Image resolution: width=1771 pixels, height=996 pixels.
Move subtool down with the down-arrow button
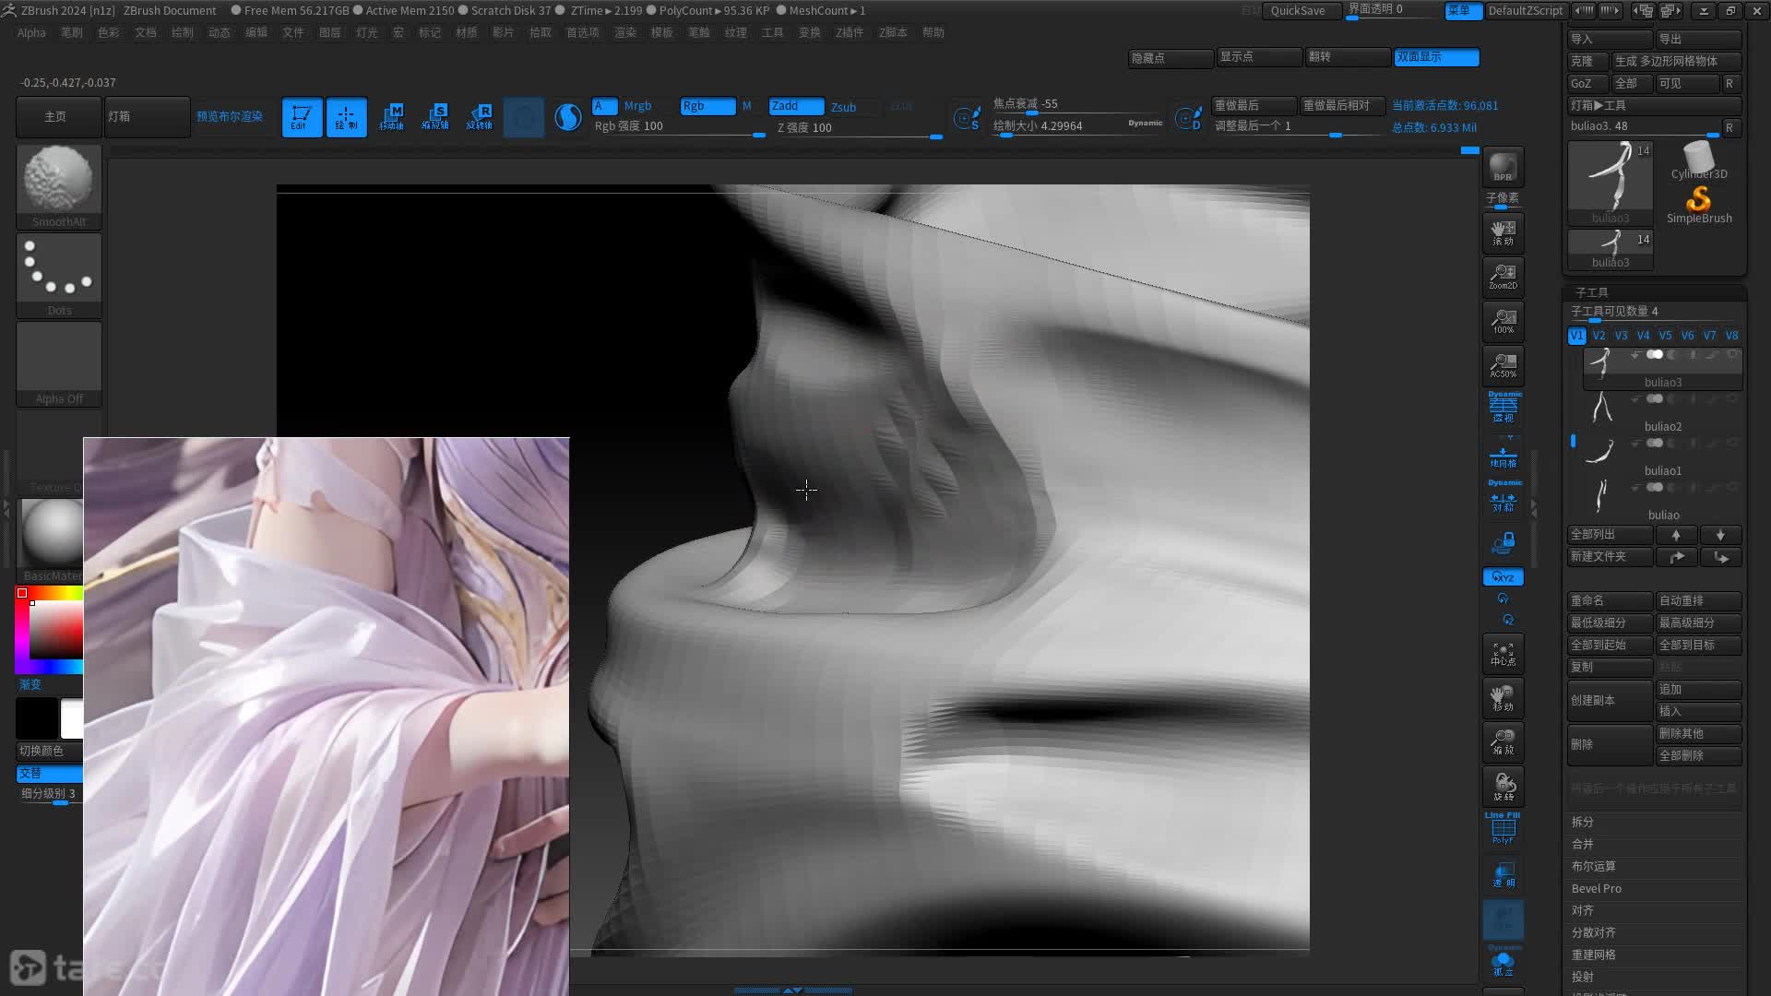[x=1720, y=535]
